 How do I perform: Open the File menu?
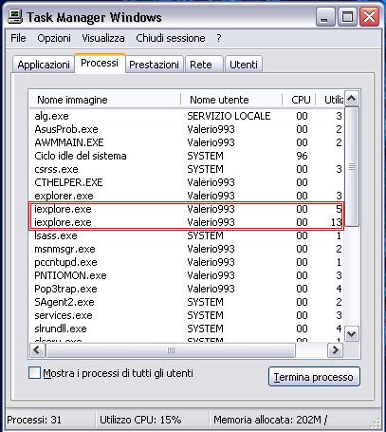pos(18,38)
